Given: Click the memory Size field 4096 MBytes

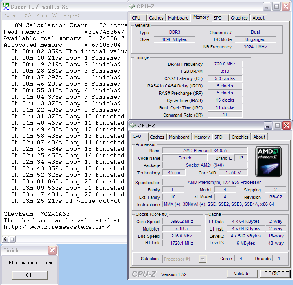Looking at the screenshot, I should 174,39.
